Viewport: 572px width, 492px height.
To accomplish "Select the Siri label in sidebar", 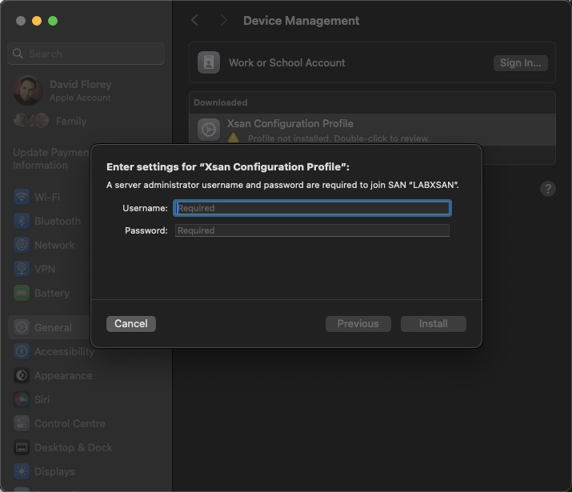I will coord(42,399).
